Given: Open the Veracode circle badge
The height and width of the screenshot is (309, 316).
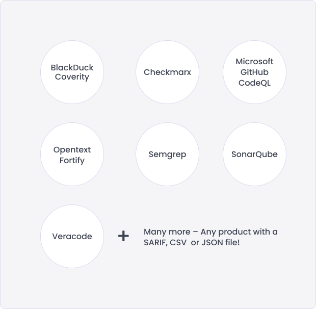Looking at the screenshot, I should click(72, 236).
